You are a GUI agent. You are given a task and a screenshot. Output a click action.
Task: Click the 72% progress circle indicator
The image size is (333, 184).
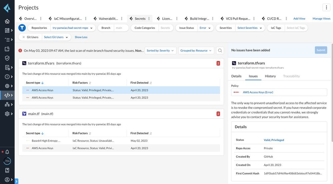click(x=7, y=161)
